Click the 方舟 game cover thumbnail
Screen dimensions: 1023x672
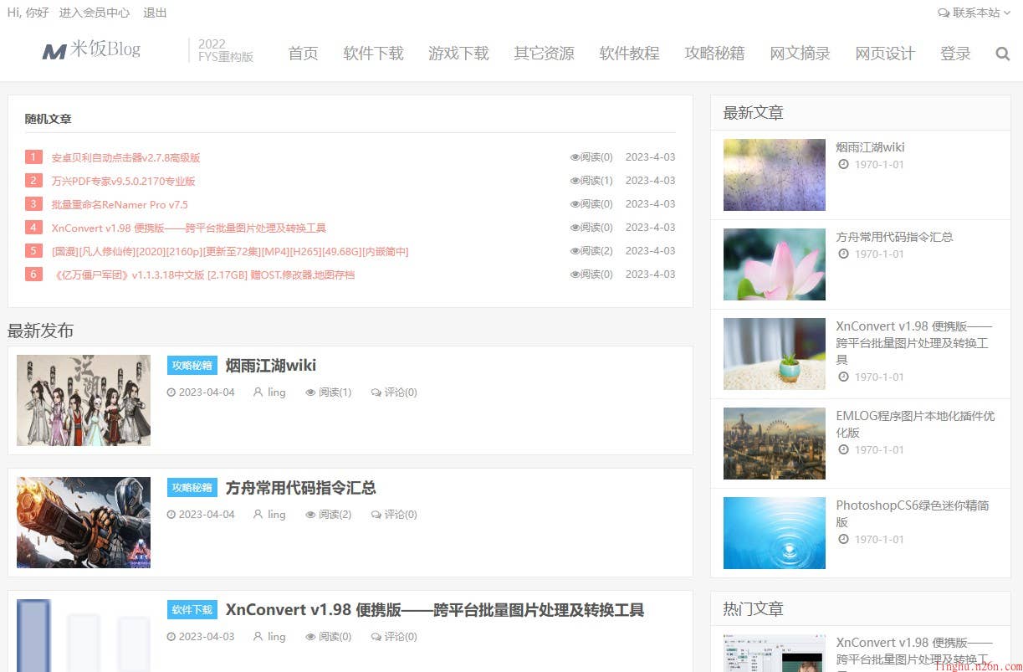point(84,523)
